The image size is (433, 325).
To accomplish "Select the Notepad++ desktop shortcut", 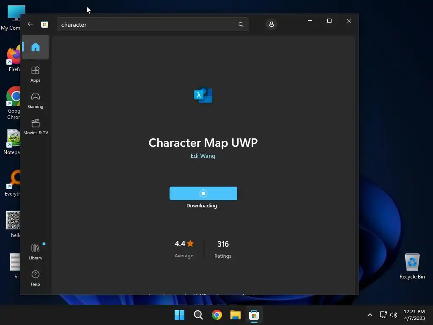I will tap(12, 142).
